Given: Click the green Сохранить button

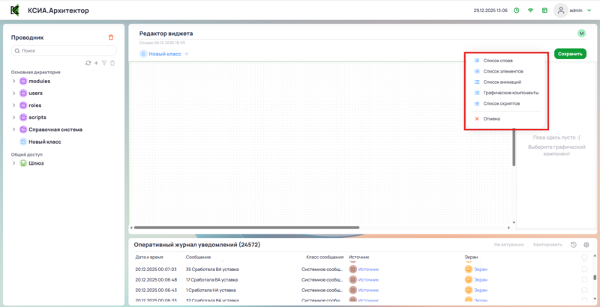Looking at the screenshot, I should tap(570, 54).
